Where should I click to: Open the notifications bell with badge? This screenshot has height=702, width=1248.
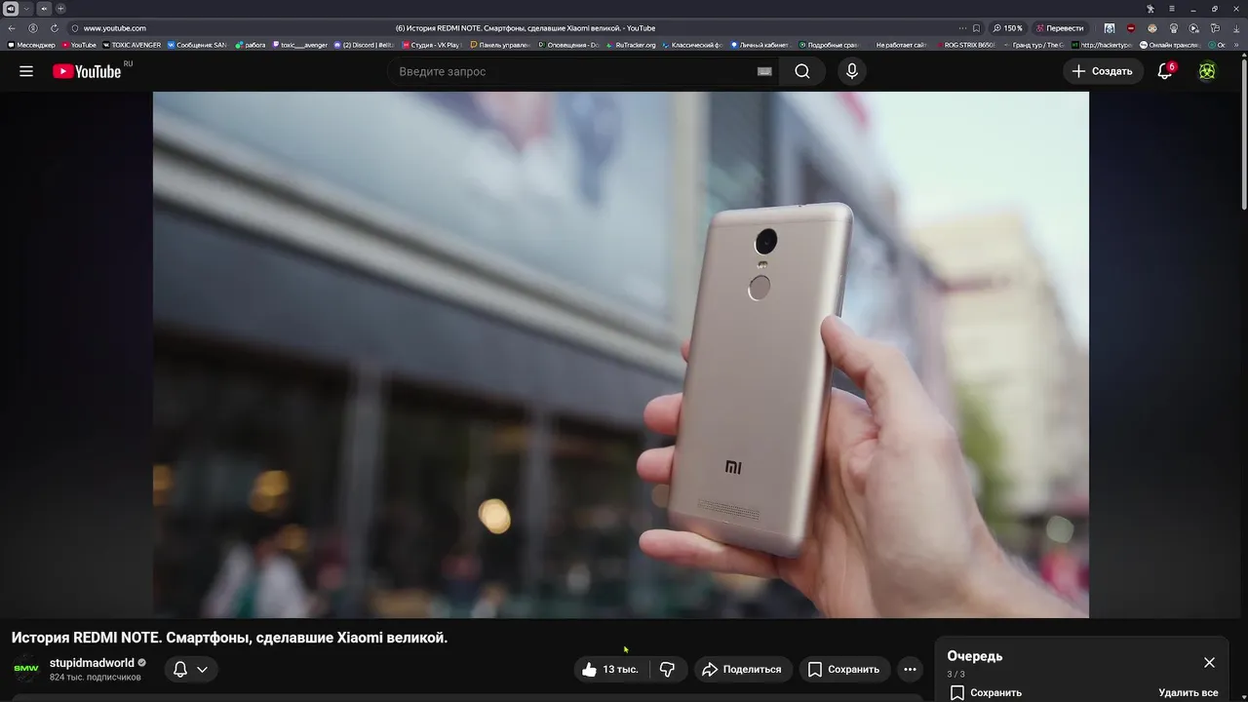coord(1165,71)
